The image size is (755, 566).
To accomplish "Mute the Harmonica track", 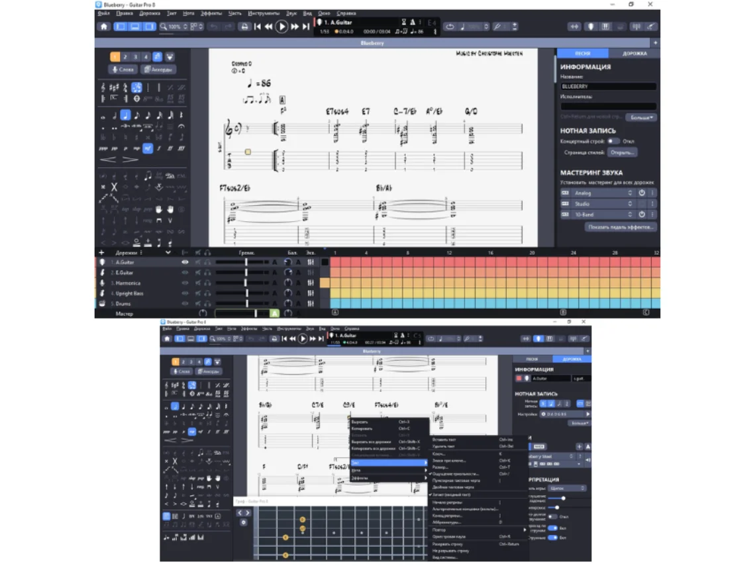I will (x=197, y=283).
